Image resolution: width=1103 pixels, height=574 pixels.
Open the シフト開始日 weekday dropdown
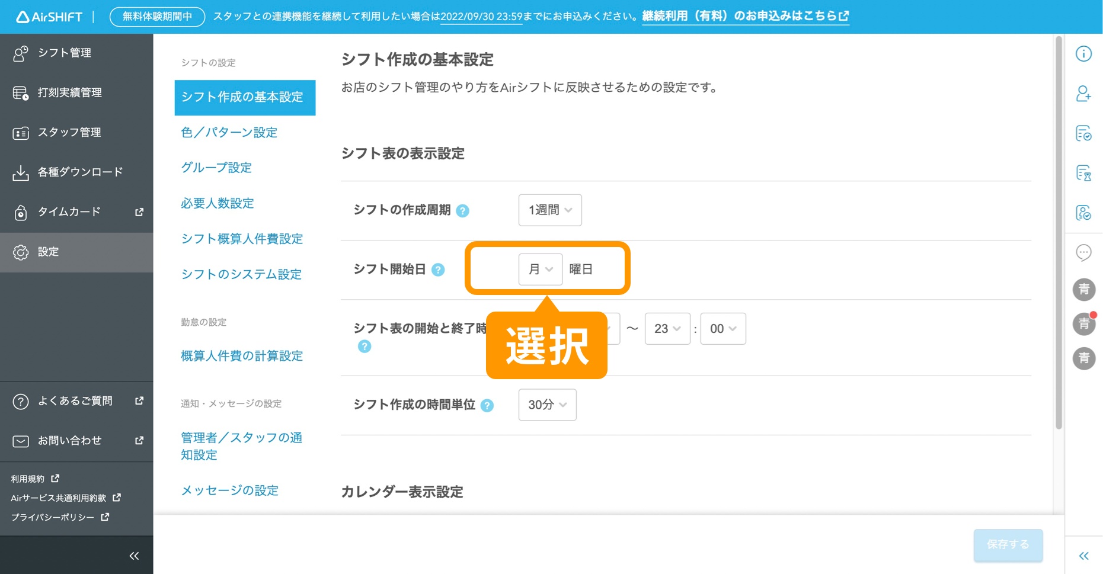click(x=540, y=270)
